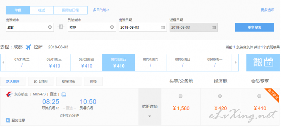
Task: Expand the 航班详情 flight details arrow
Action: 150,116
